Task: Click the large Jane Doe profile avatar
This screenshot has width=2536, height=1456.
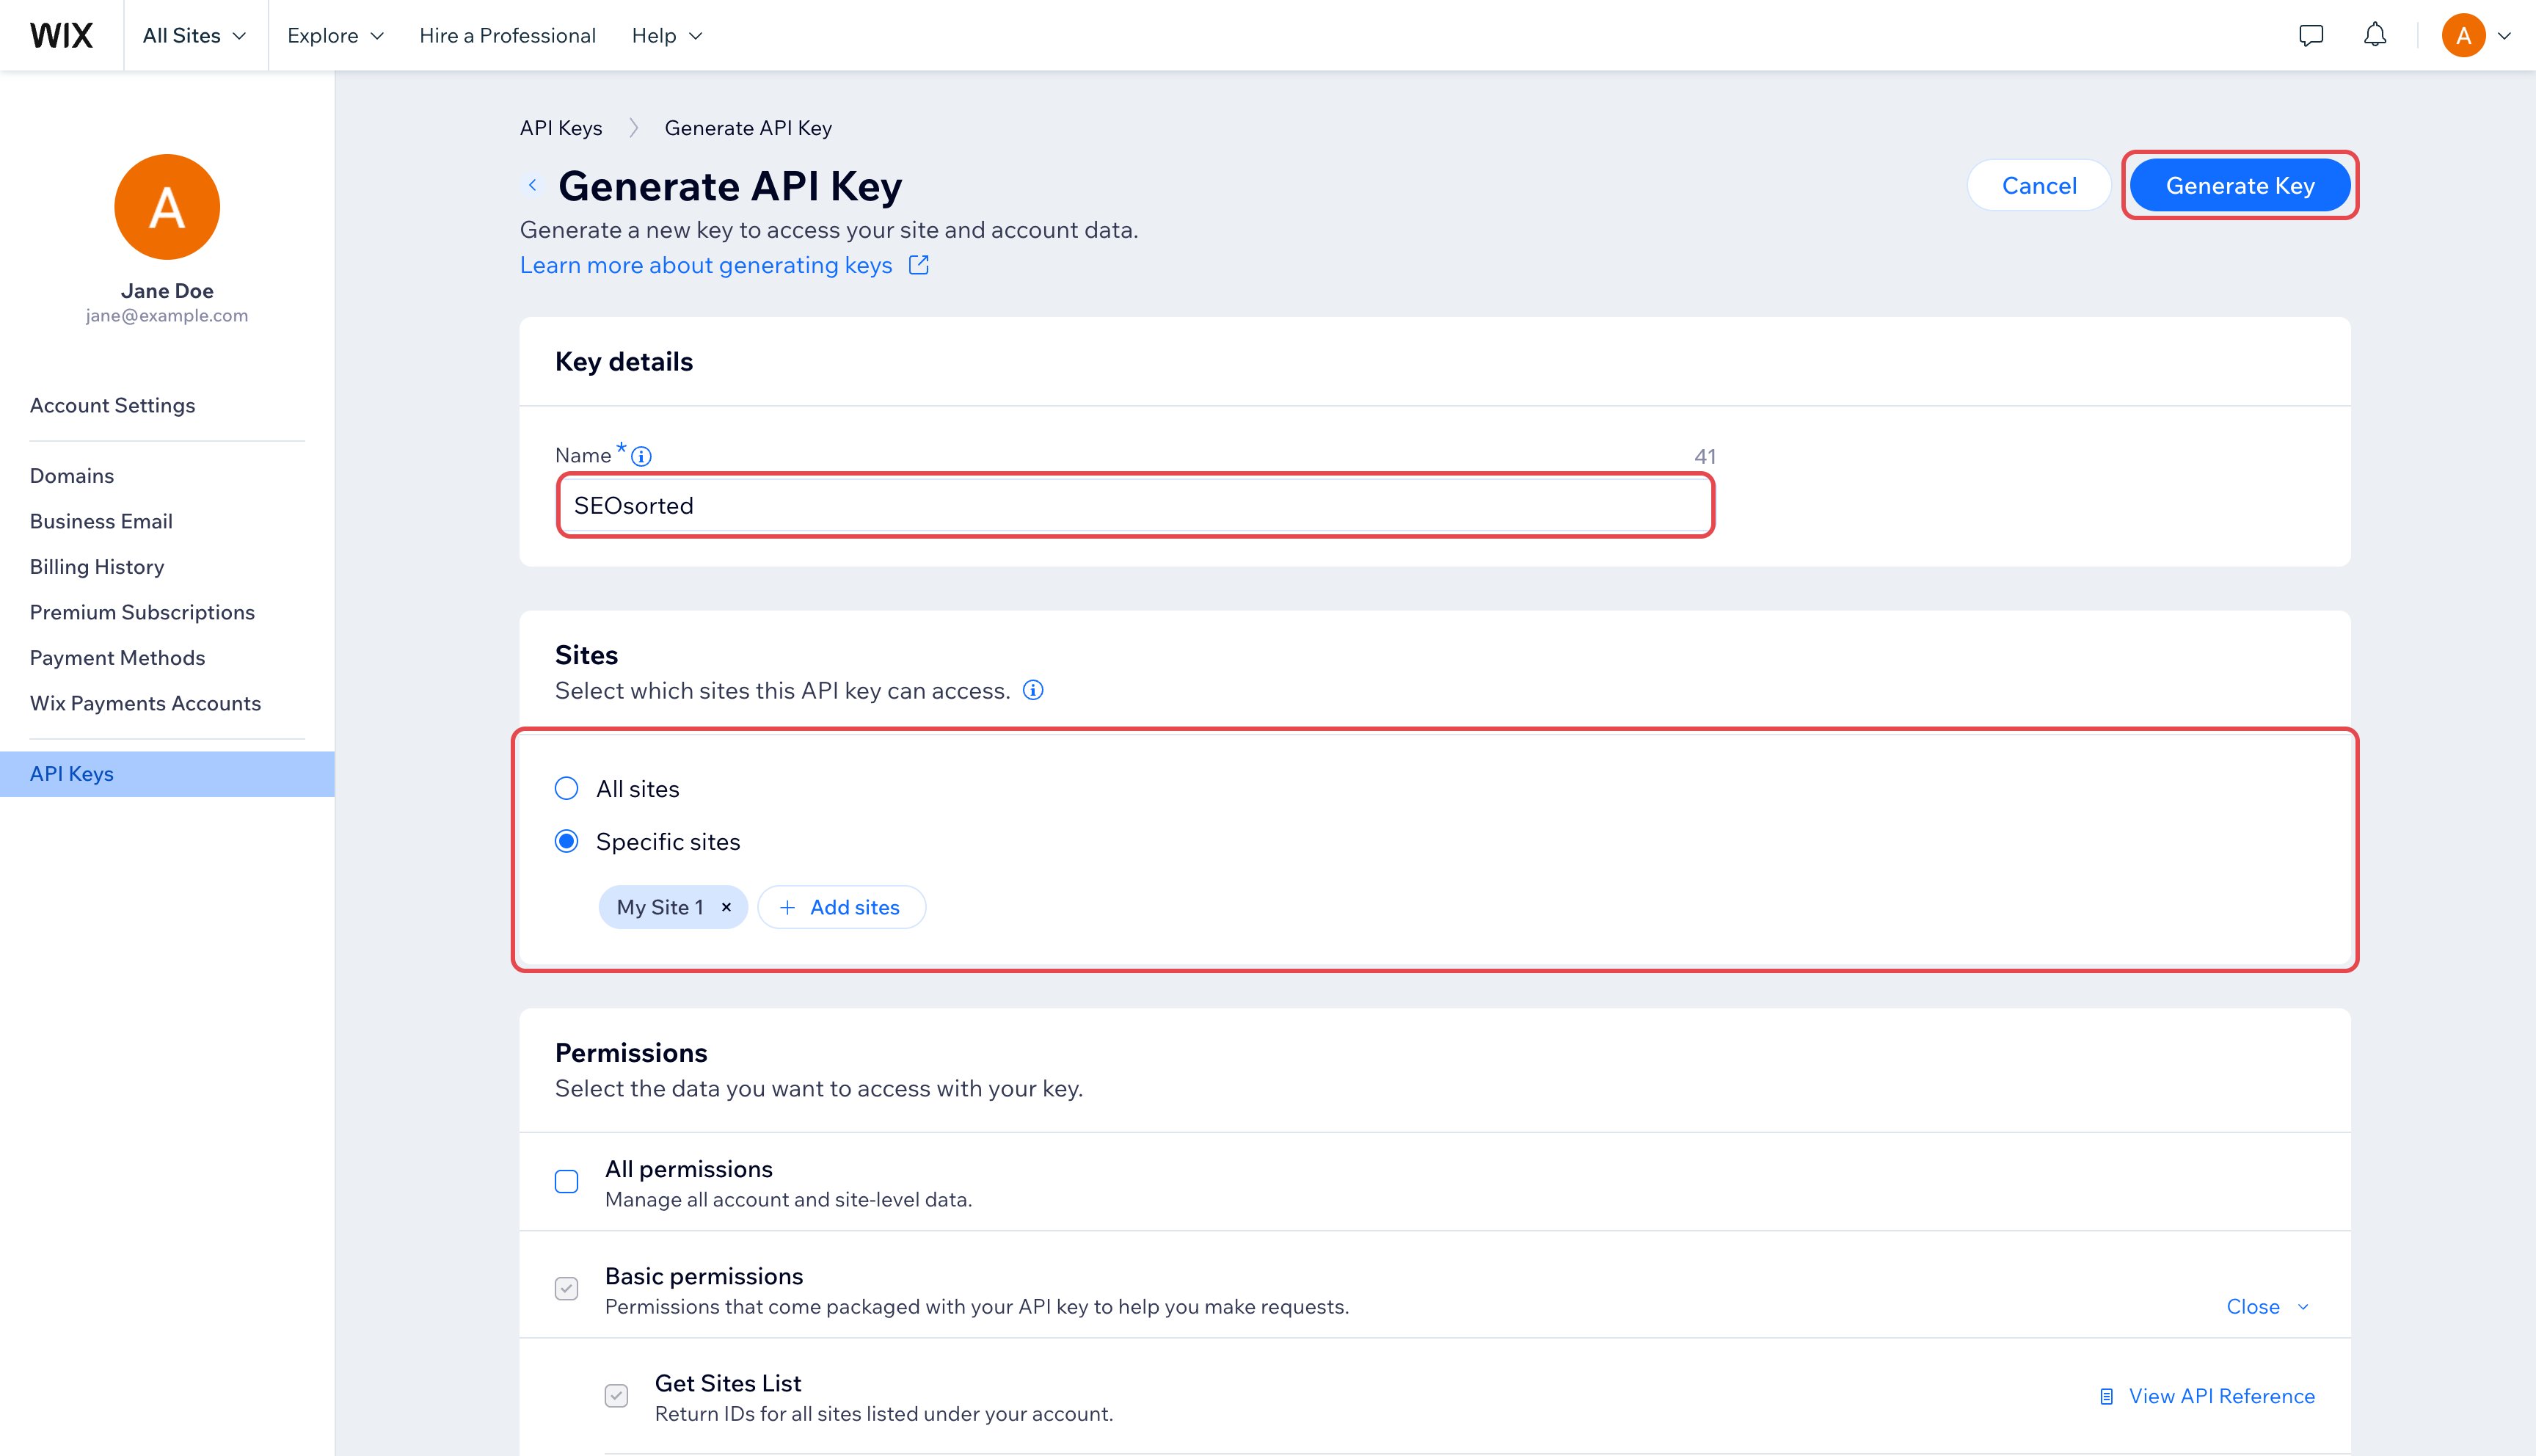Action: [x=167, y=207]
